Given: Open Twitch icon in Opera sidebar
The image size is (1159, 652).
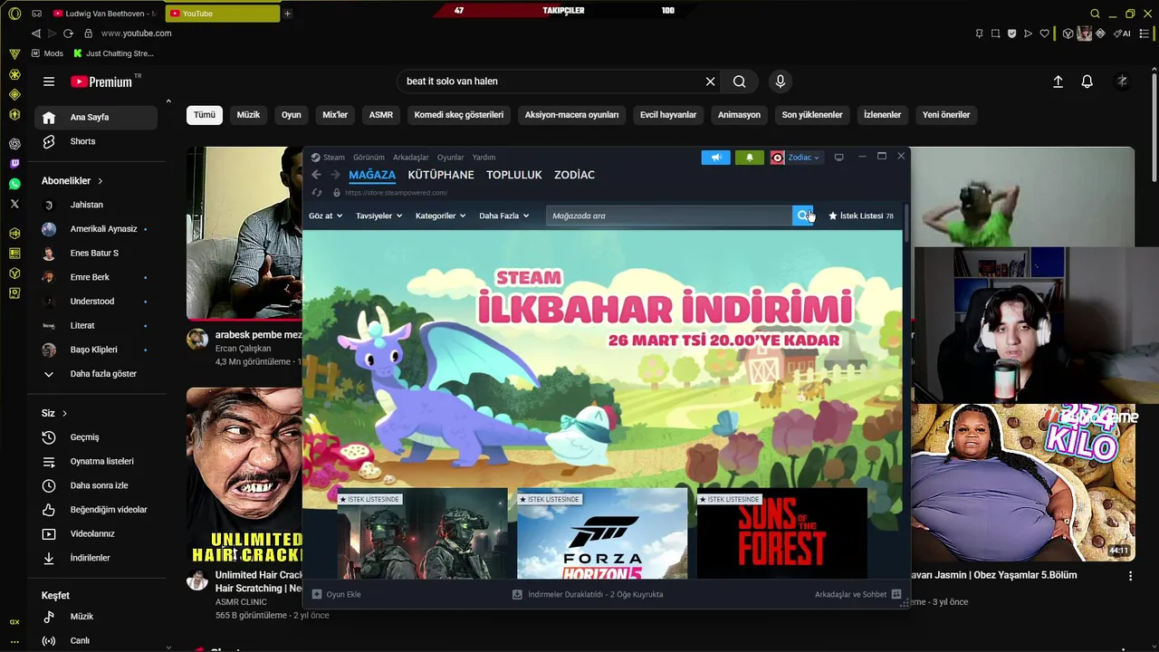Looking at the screenshot, I should coord(14,164).
